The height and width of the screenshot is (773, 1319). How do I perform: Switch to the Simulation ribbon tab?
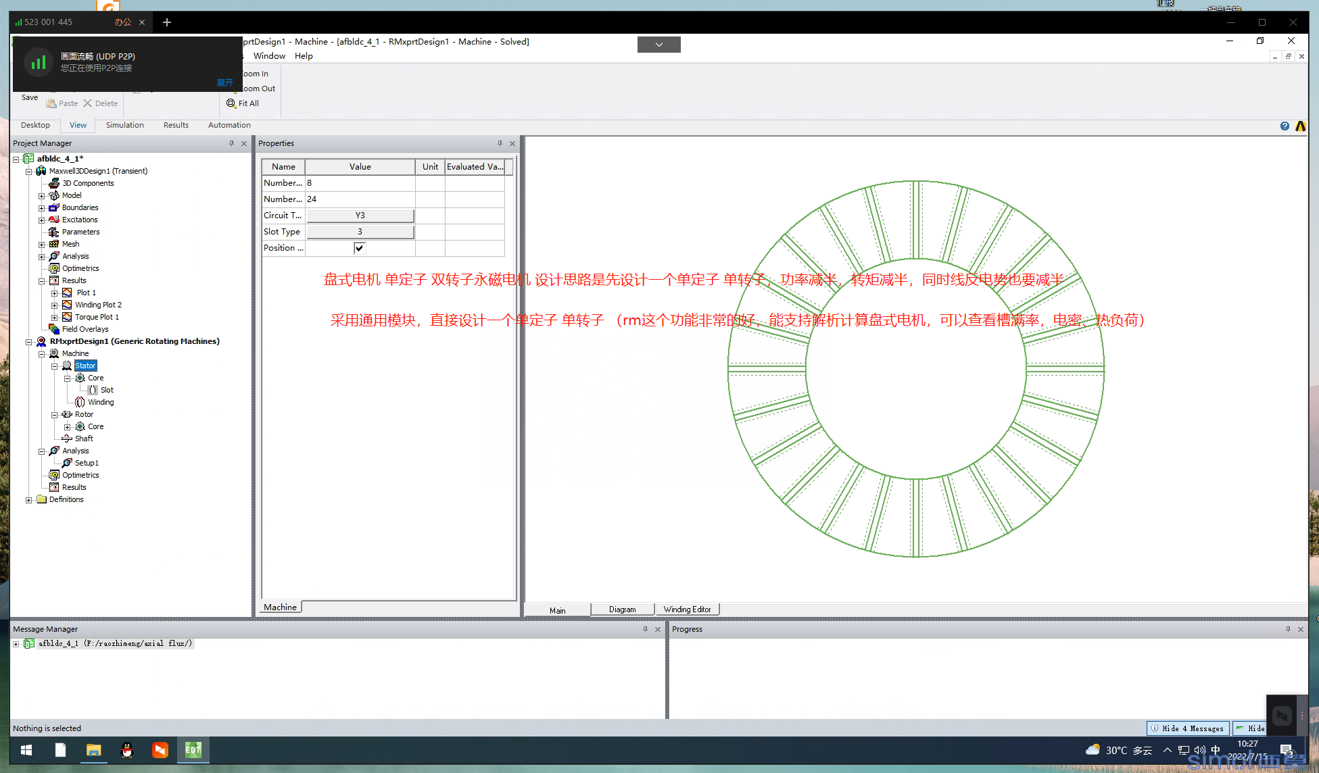coord(124,125)
